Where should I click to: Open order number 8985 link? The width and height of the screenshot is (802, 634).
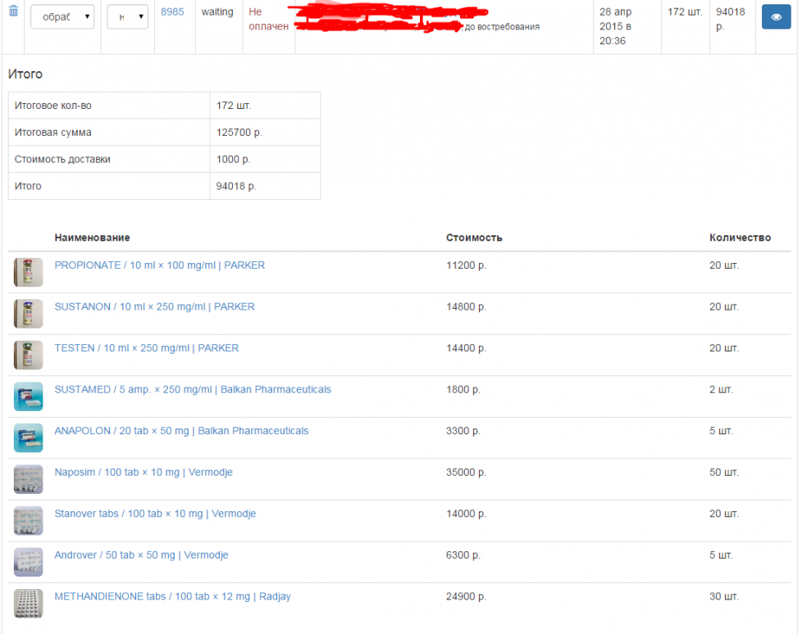[172, 12]
